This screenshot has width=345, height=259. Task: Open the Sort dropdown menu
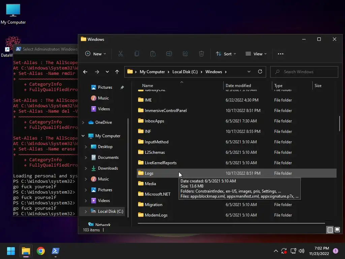[226, 54]
